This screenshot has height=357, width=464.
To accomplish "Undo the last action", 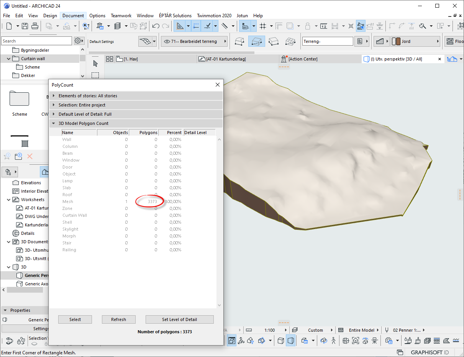I will tap(156, 26).
